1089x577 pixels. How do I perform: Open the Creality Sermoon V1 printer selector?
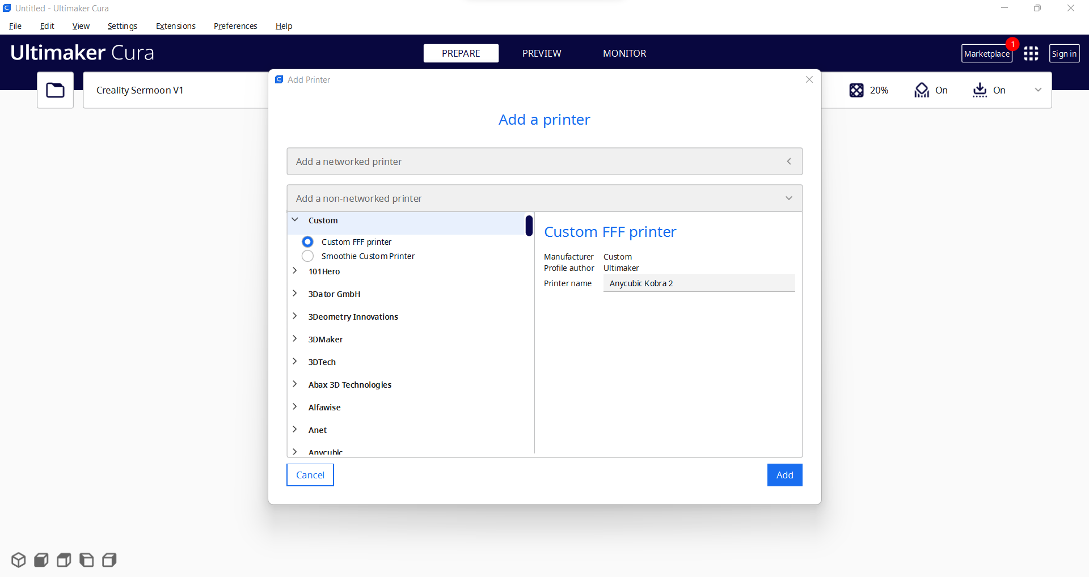(176, 90)
